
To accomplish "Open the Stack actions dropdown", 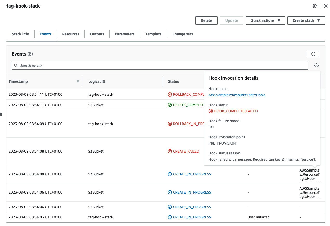I will pyautogui.click(x=265, y=20).
